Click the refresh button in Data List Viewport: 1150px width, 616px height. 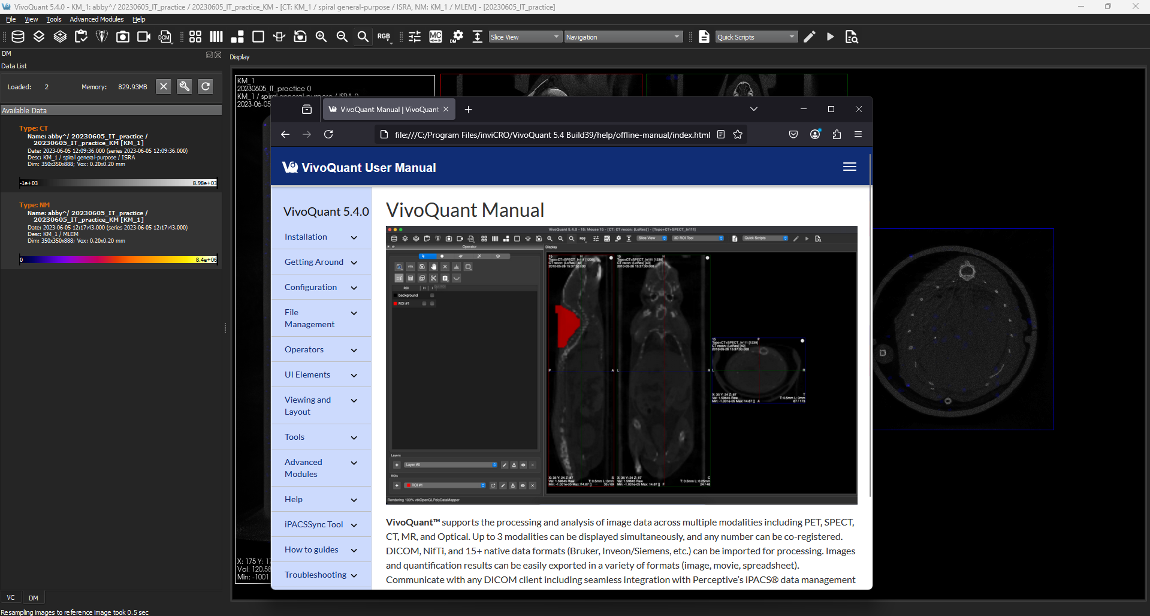(206, 86)
